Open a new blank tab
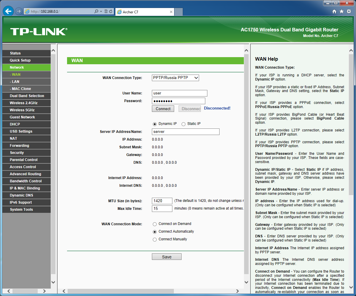 [x=179, y=12]
